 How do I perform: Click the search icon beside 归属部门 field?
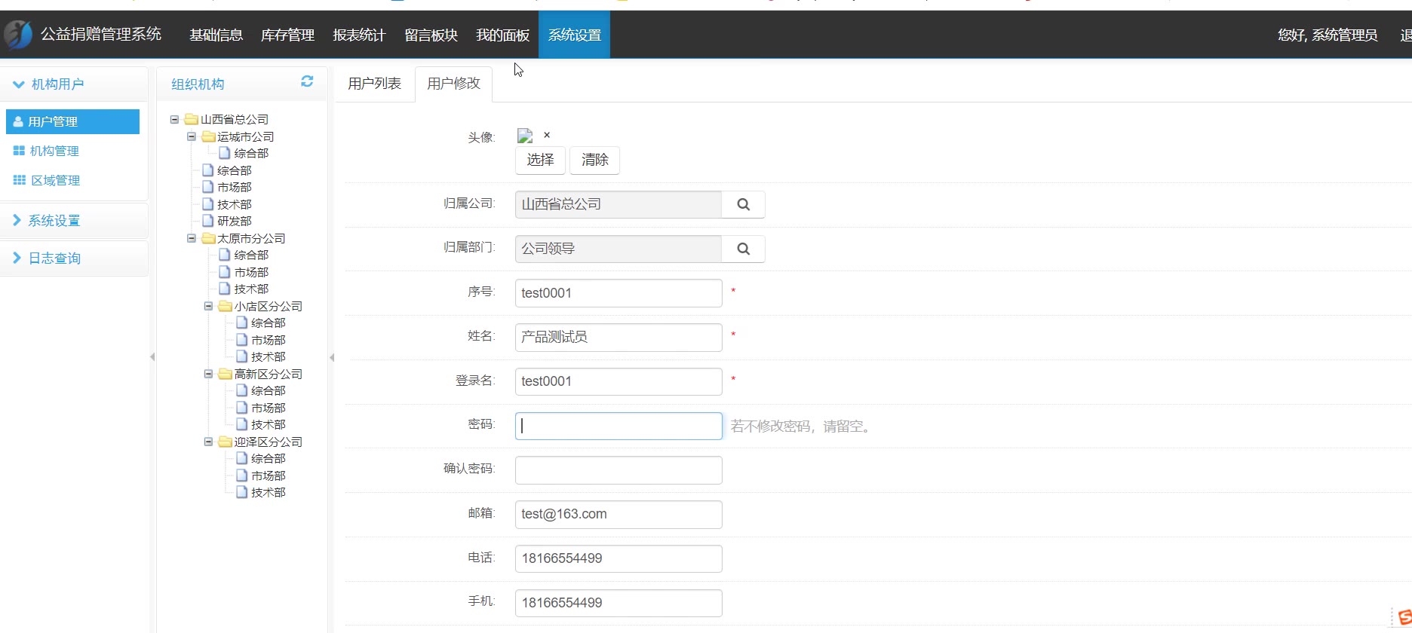tap(743, 249)
